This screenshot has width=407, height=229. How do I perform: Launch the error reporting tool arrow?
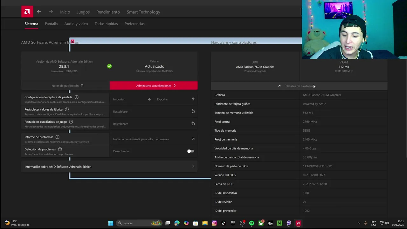[x=193, y=139]
